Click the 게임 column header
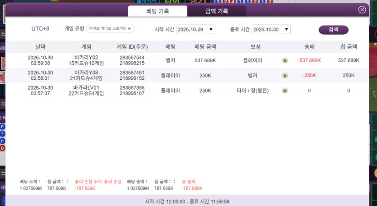Image resolution: width=377 pixels, height=206 pixels. coord(86,46)
